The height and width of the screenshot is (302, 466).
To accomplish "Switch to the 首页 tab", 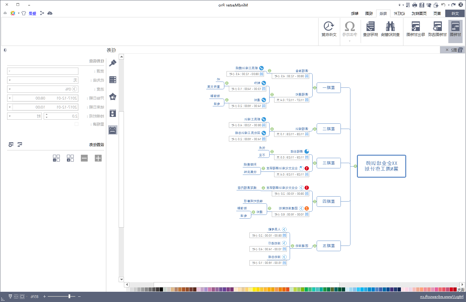I will tap(437, 13).
